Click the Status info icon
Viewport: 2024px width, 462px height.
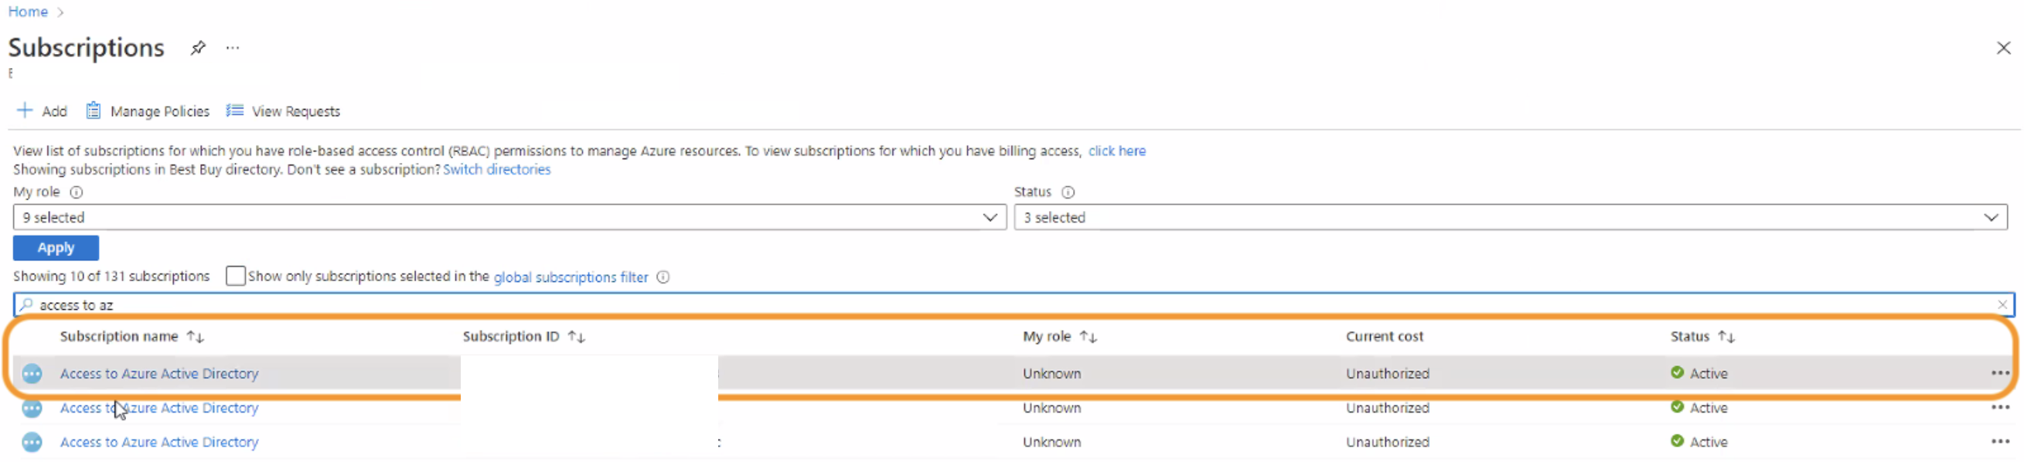1068,192
